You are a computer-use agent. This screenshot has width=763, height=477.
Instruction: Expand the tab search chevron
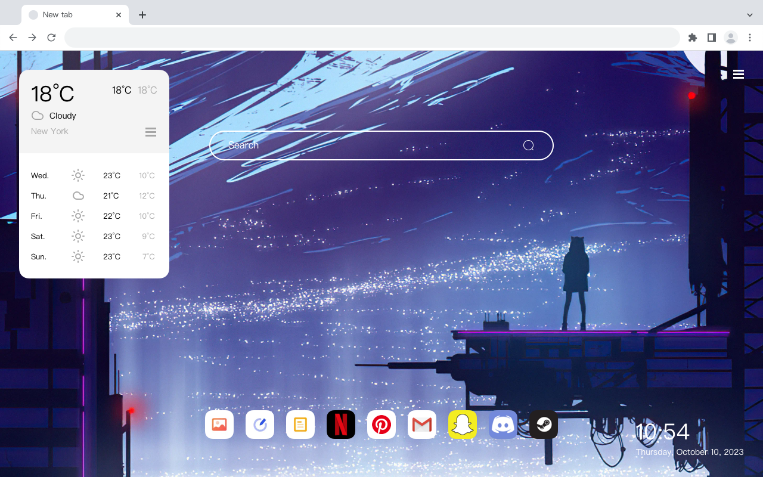tap(750, 15)
